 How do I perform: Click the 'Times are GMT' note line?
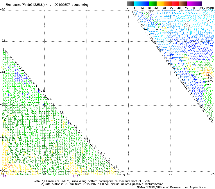point(92,181)
